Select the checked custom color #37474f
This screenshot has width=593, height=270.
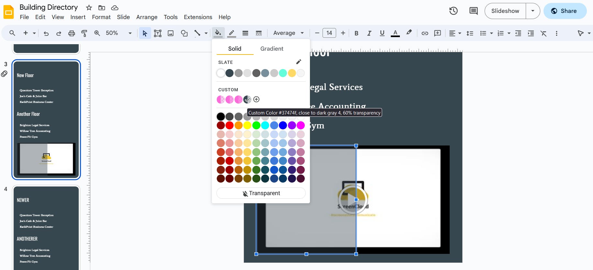(x=247, y=99)
